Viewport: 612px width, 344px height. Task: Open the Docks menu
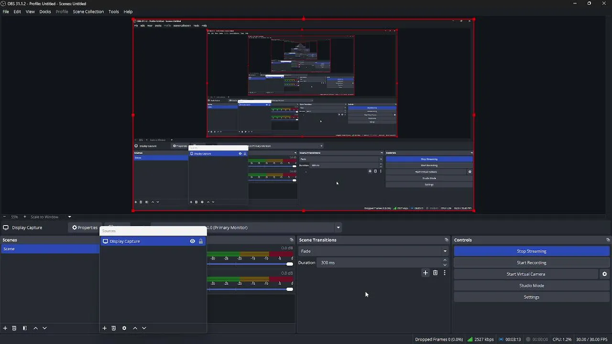click(x=45, y=11)
